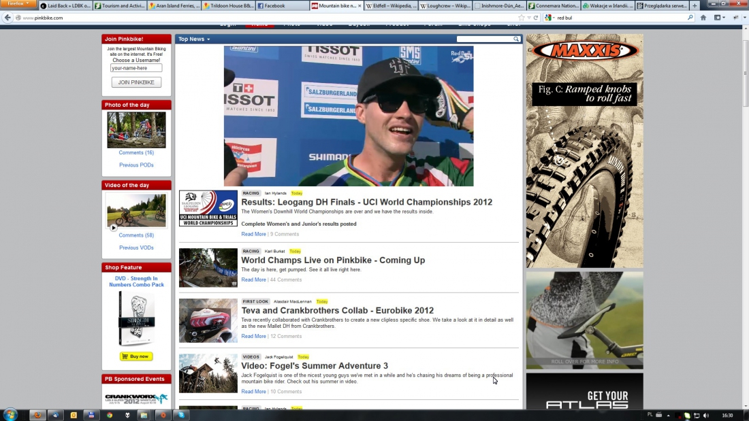
Task: Launch Chrome from the taskbar
Action: 110,416
